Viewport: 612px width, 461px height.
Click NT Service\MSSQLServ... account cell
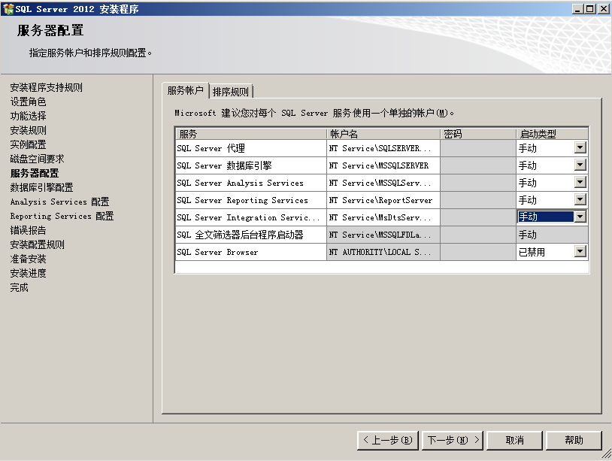pos(383,183)
